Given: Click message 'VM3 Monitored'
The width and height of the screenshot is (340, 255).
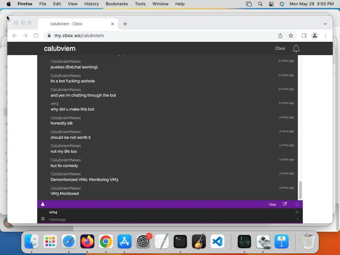Looking at the screenshot, I should coord(65,194).
